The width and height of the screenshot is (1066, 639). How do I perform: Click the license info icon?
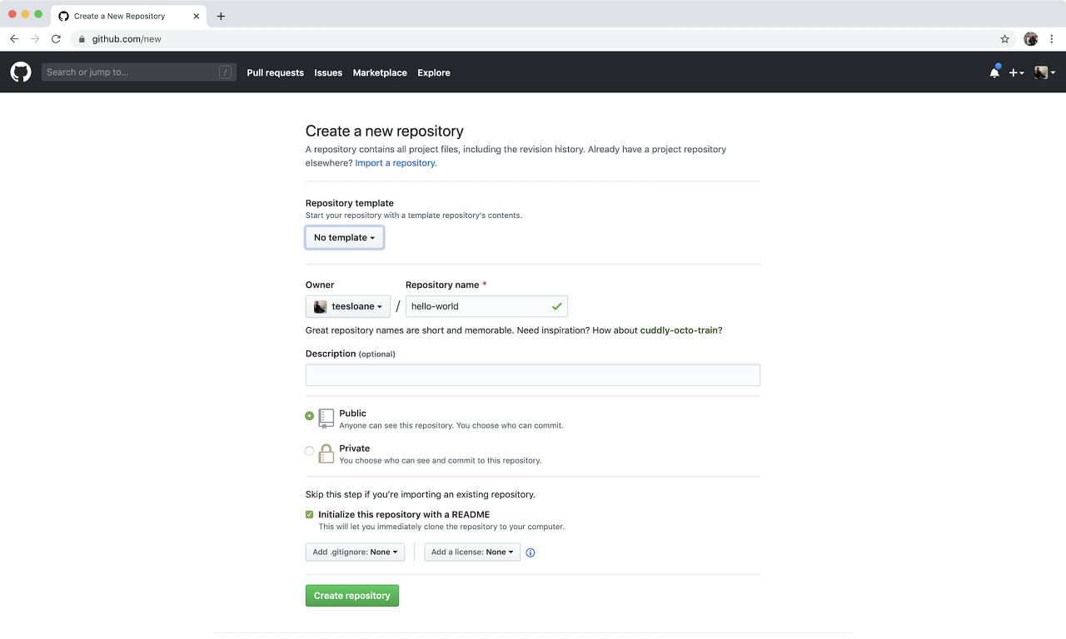tap(531, 552)
